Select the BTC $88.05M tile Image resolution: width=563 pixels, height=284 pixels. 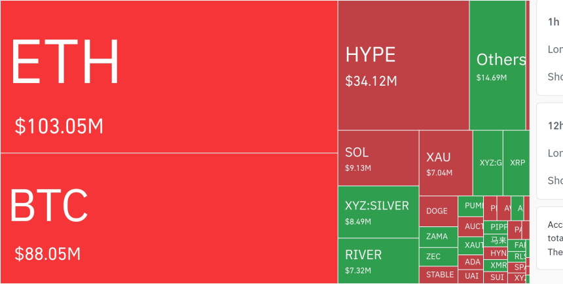point(168,218)
